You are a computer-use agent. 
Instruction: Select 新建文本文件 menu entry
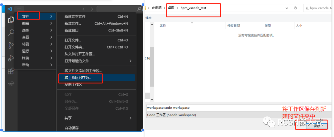click(x=96, y=17)
